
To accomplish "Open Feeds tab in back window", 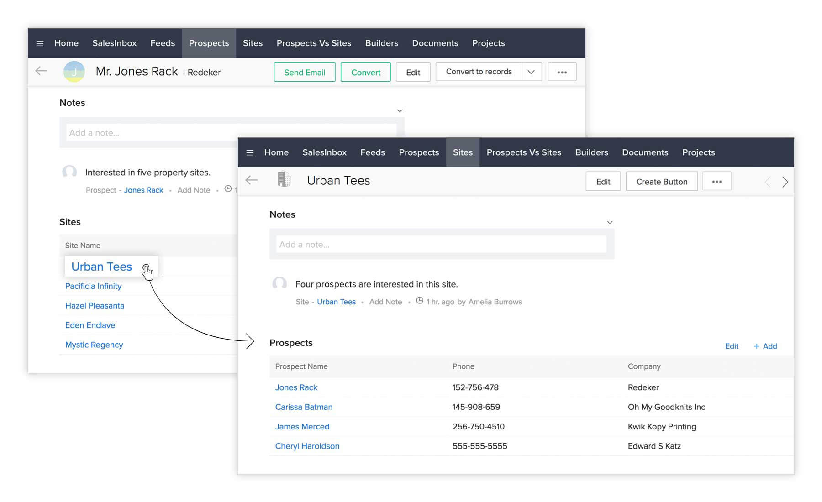I will pyautogui.click(x=163, y=43).
